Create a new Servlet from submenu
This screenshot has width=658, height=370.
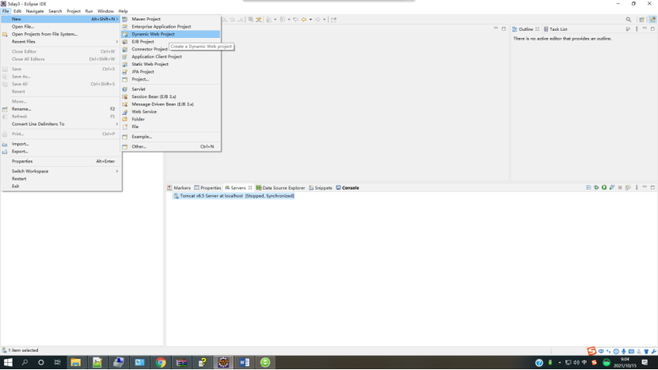pyautogui.click(x=170, y=89)
